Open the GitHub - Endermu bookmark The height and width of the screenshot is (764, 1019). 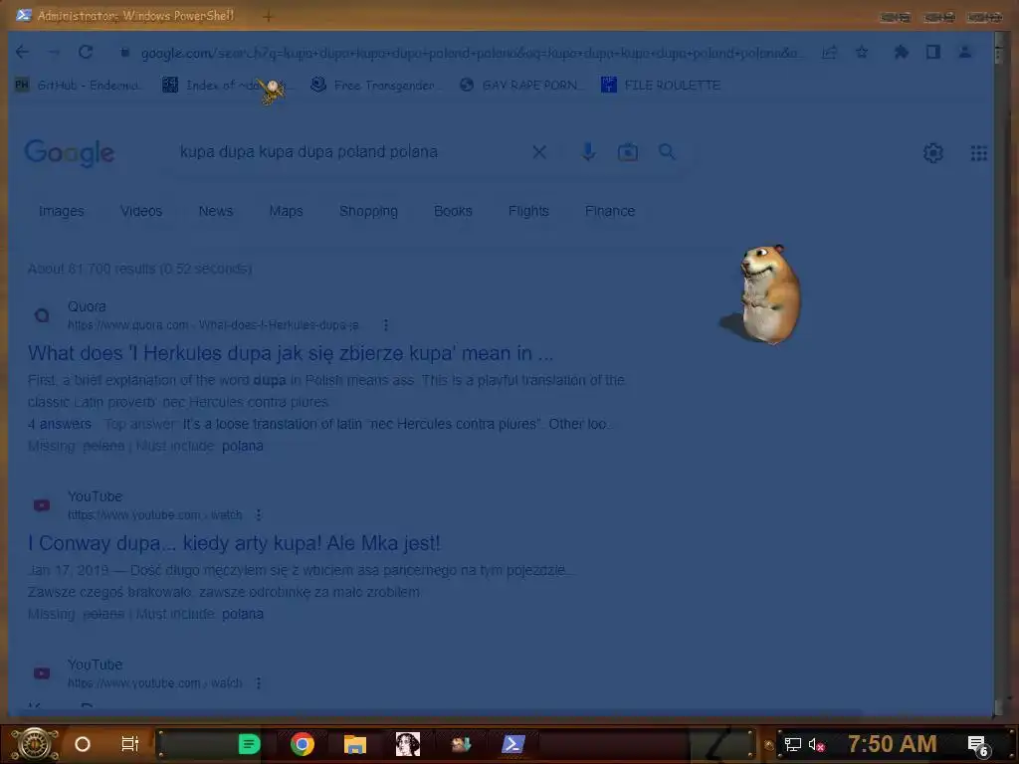(78, 86)
